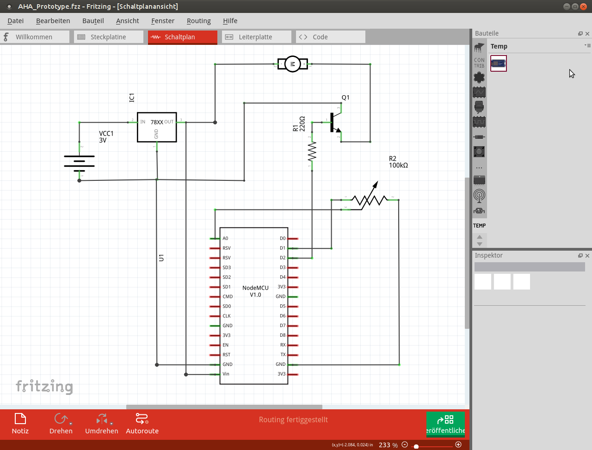Open the Routing menu

(199, 21)
